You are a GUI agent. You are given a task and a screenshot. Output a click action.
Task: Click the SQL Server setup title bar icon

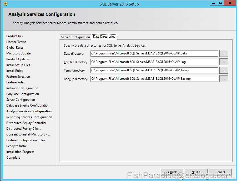(6, 4)
